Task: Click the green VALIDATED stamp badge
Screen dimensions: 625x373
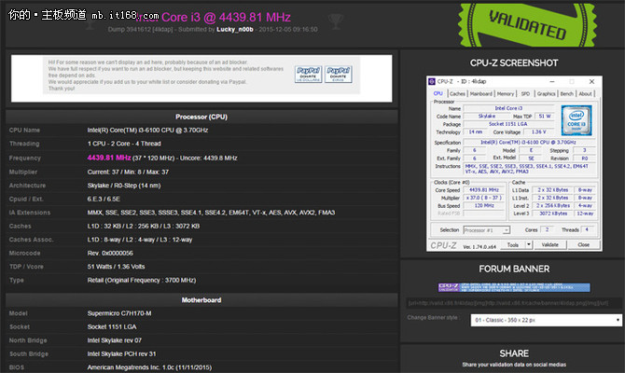Action: point(512,24)
